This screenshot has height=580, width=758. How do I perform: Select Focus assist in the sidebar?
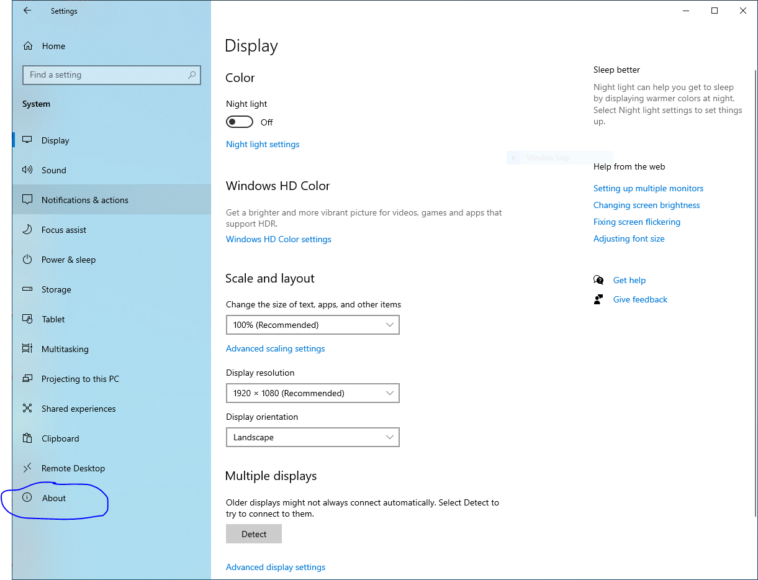tap(112, 230)
